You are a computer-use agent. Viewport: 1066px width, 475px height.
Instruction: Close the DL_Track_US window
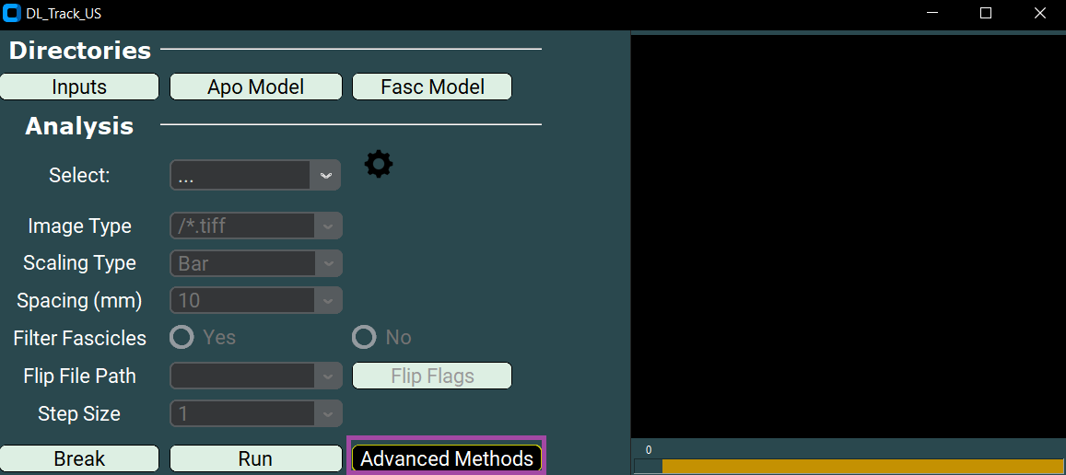coord(1039,14)
